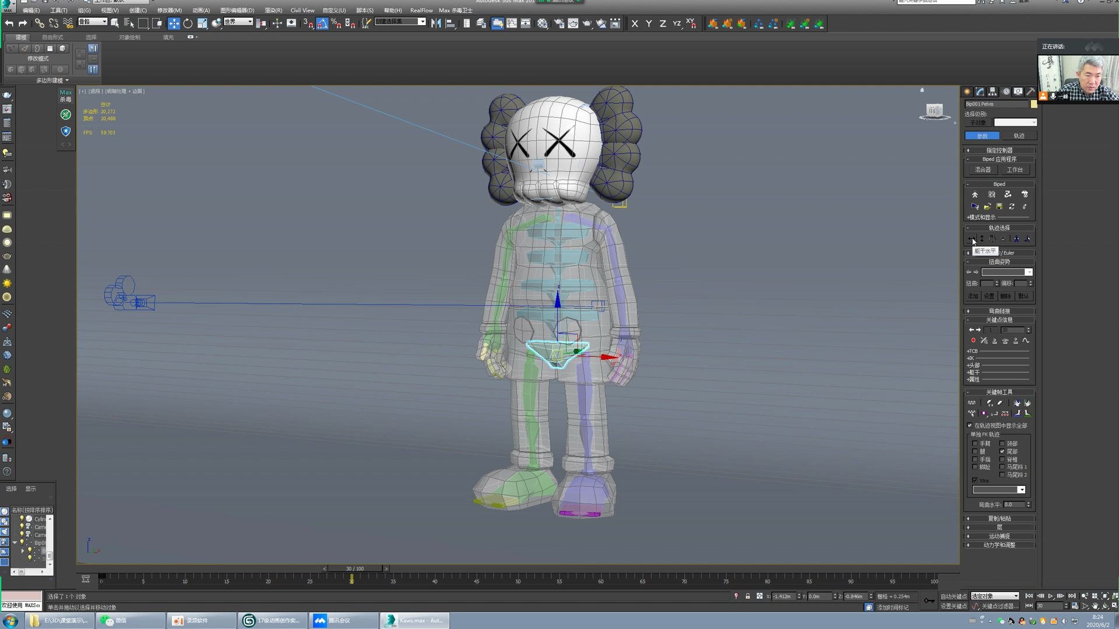Open the 编辑(E) menu
Image resolution: width=1119 pixels, height=629 pixels.
point(31,10)
